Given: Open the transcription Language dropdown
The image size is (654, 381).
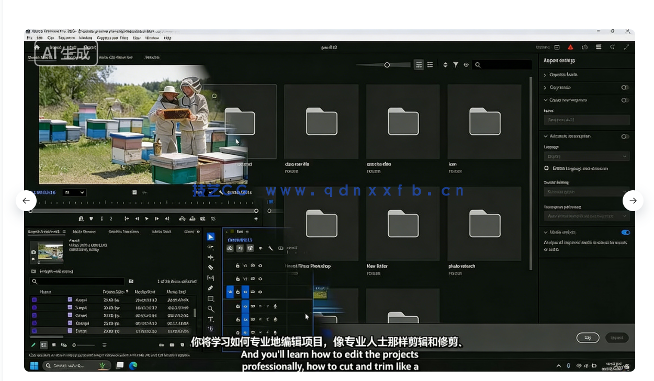Looking at the screenshot, I should click(x=586, y=156).
